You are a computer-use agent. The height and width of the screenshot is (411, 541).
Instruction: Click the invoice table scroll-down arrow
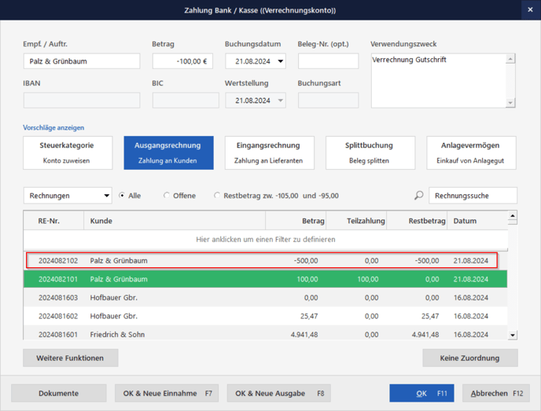513,335
